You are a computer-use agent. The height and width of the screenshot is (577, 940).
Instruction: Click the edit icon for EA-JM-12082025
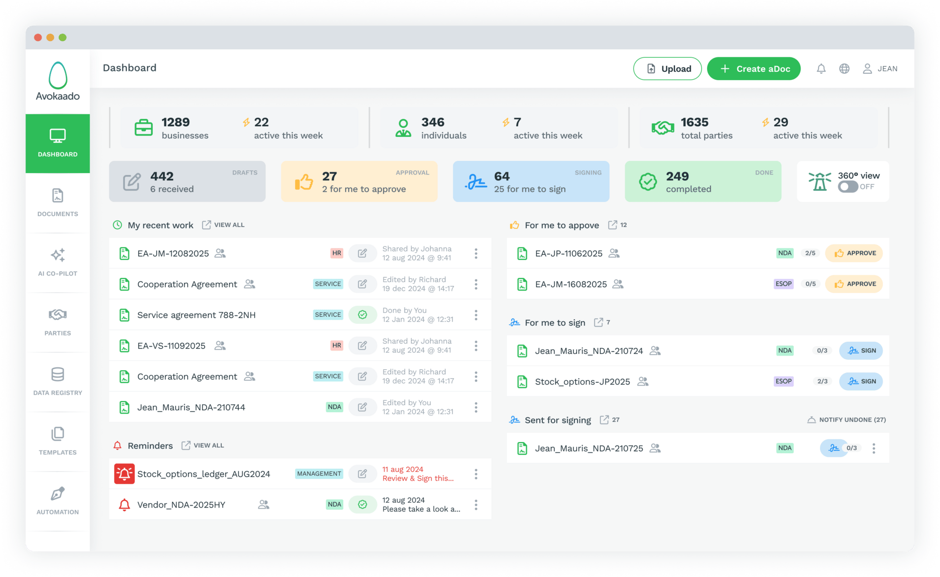click(x=362, y=253)
